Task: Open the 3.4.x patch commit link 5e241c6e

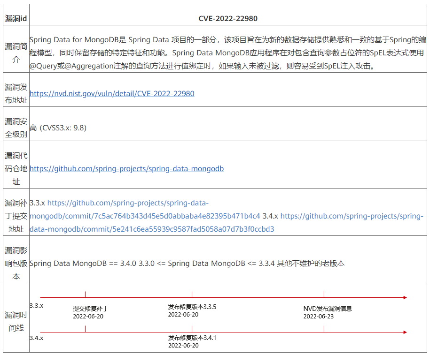Action: pyautogui.click(x=227, y=223)
